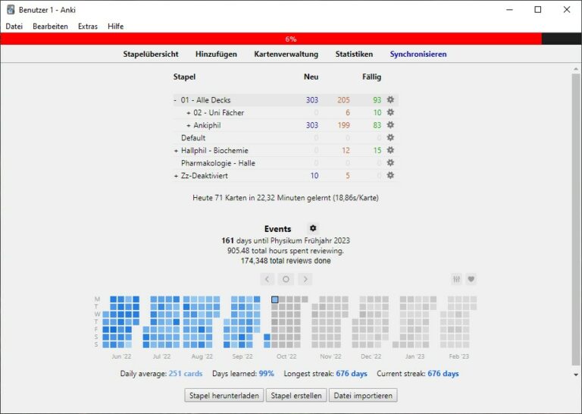
Task: Open the Pharmakologie - Halle deck
Action: pyautogui.click(x=218, y=163)
